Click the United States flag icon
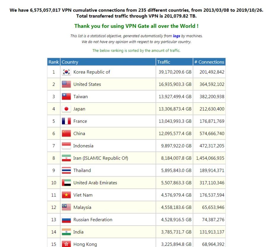 (x=66, y=84)
